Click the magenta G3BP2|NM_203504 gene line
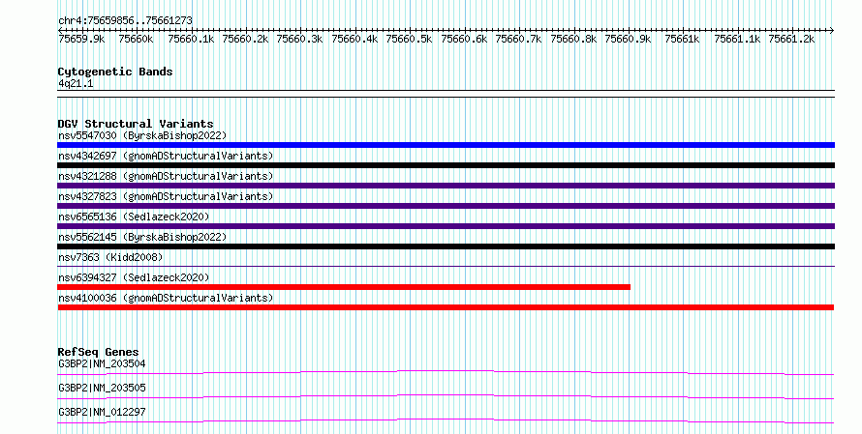The height and width of the screenshot is (434, 862). (446, 373)
